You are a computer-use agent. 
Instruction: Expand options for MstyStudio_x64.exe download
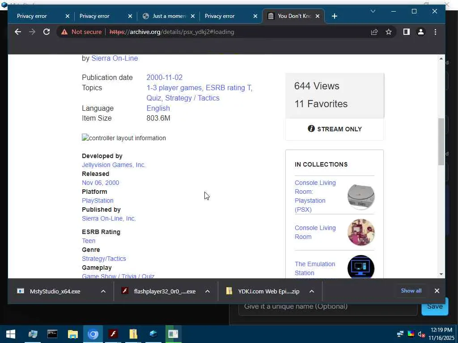click(x=103, y=291)
